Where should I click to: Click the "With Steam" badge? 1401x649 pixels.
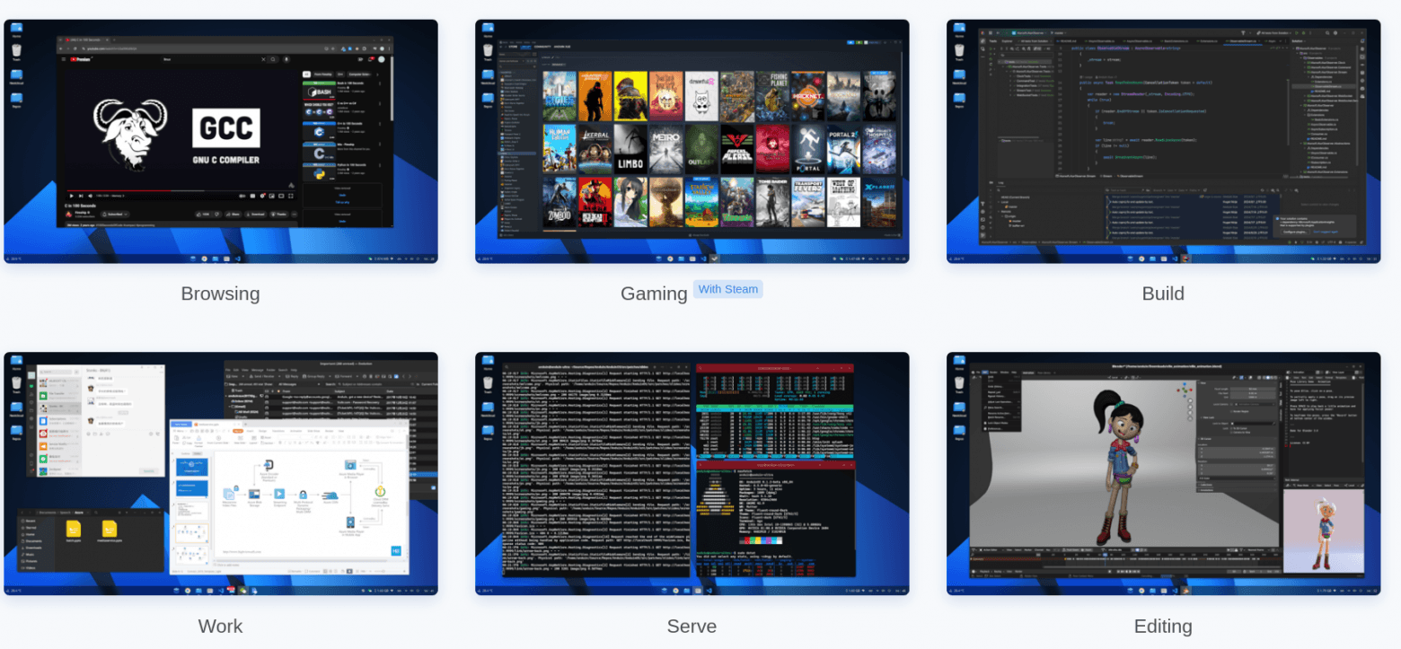pyautogui.click(x=728, y=289)
